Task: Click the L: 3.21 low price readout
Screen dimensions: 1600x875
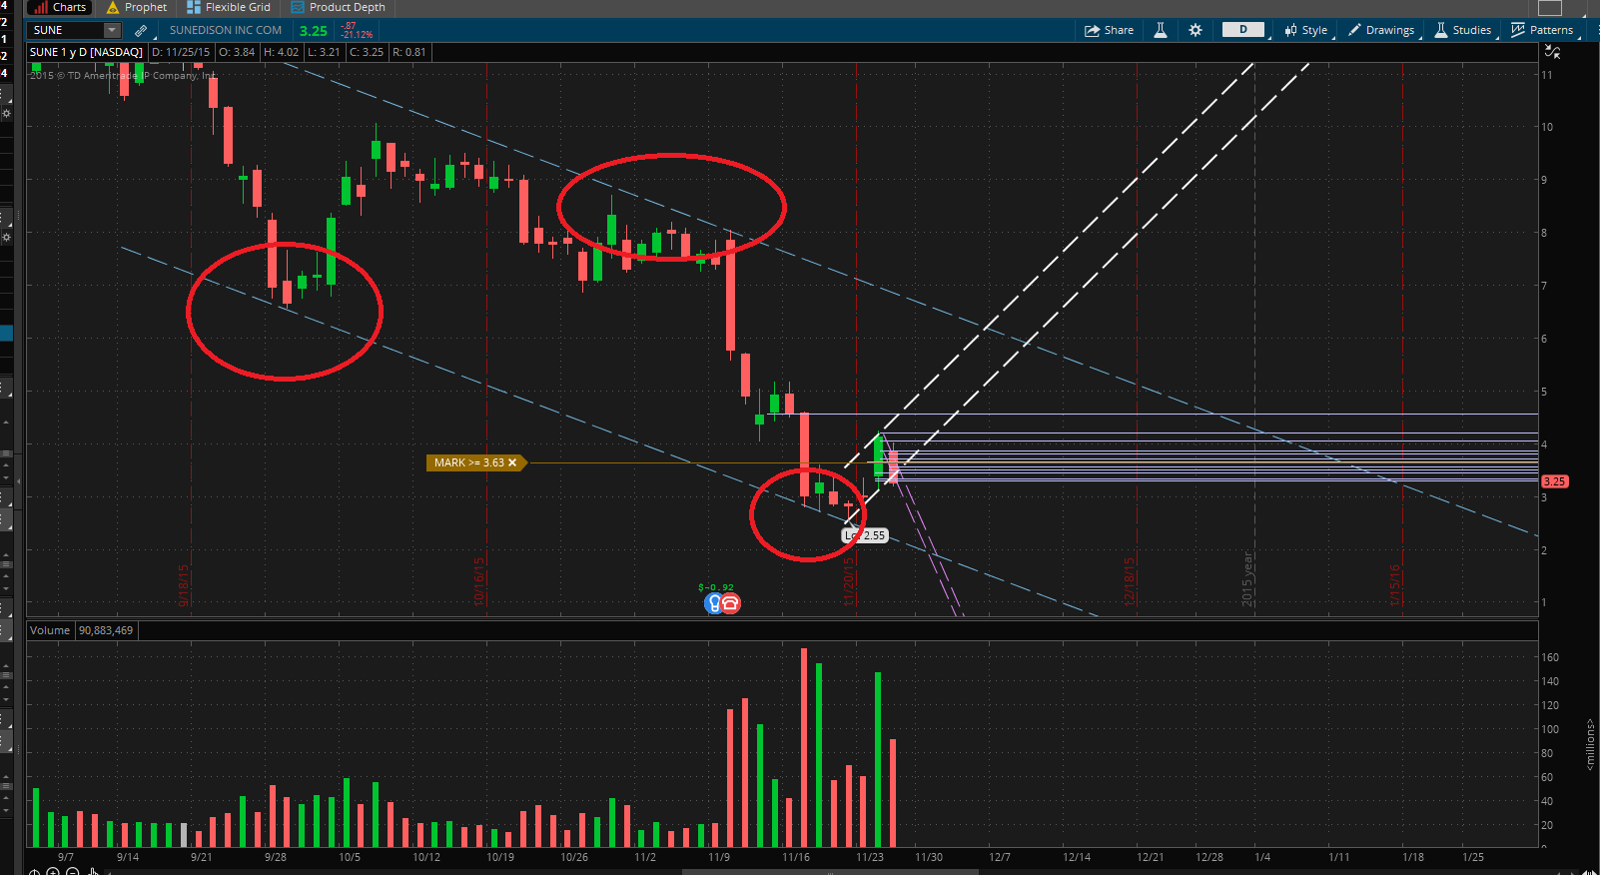Action: point(324,52)
